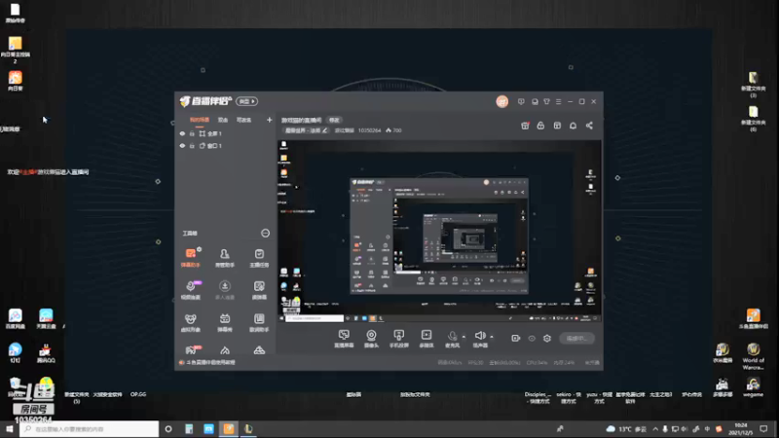779x438 pixels.
Task: Show hidden tray icons chevron in taskbar
Action: pyautogui.click(x=655, y=429)
